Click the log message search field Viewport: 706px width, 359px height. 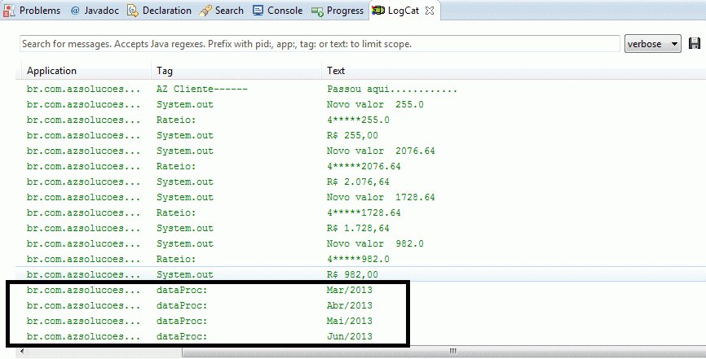[320, 44]
